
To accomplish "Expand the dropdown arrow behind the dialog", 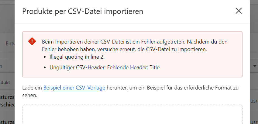I will pos(254,66).
